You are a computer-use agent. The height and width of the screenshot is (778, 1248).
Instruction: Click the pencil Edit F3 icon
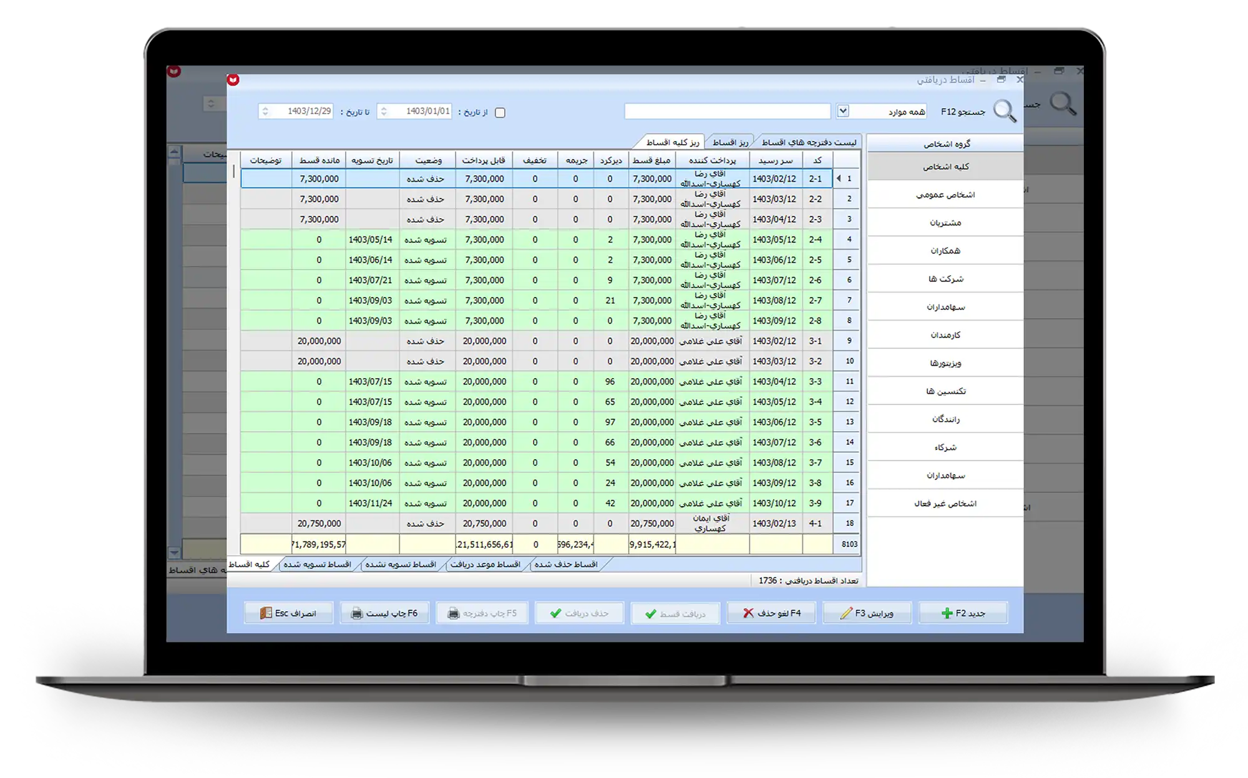tap(846, 613)
